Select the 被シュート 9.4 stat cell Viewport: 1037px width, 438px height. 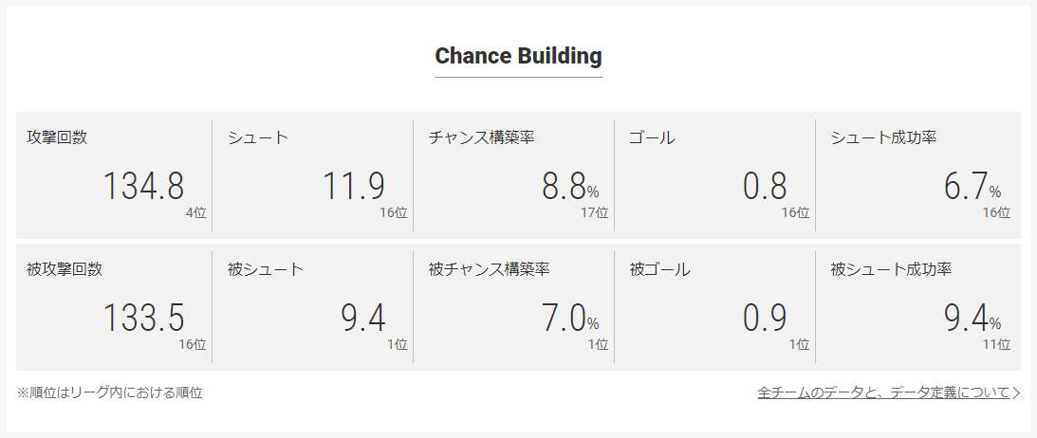click(x=313, y=307)
